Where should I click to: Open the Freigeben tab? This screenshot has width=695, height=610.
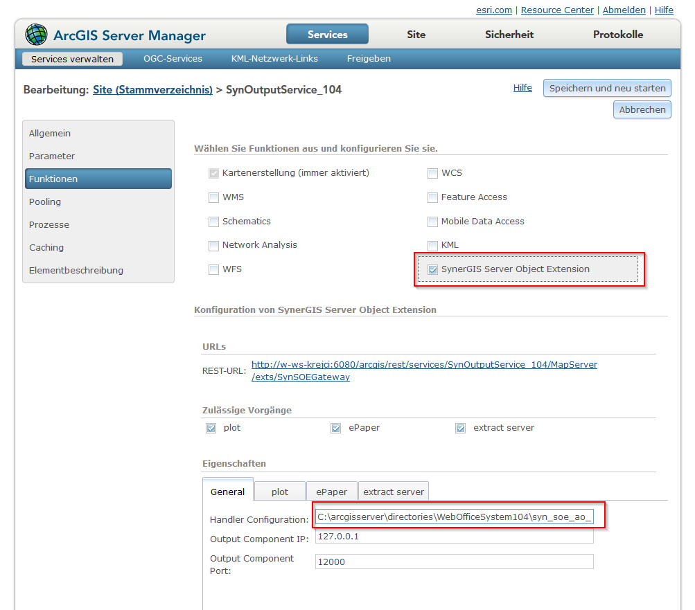368,59
